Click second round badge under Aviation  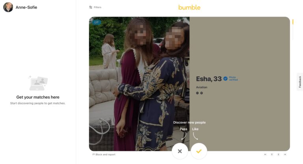(202, 93)
